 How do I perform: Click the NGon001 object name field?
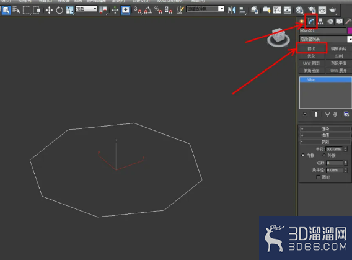[x=323, y=30]
